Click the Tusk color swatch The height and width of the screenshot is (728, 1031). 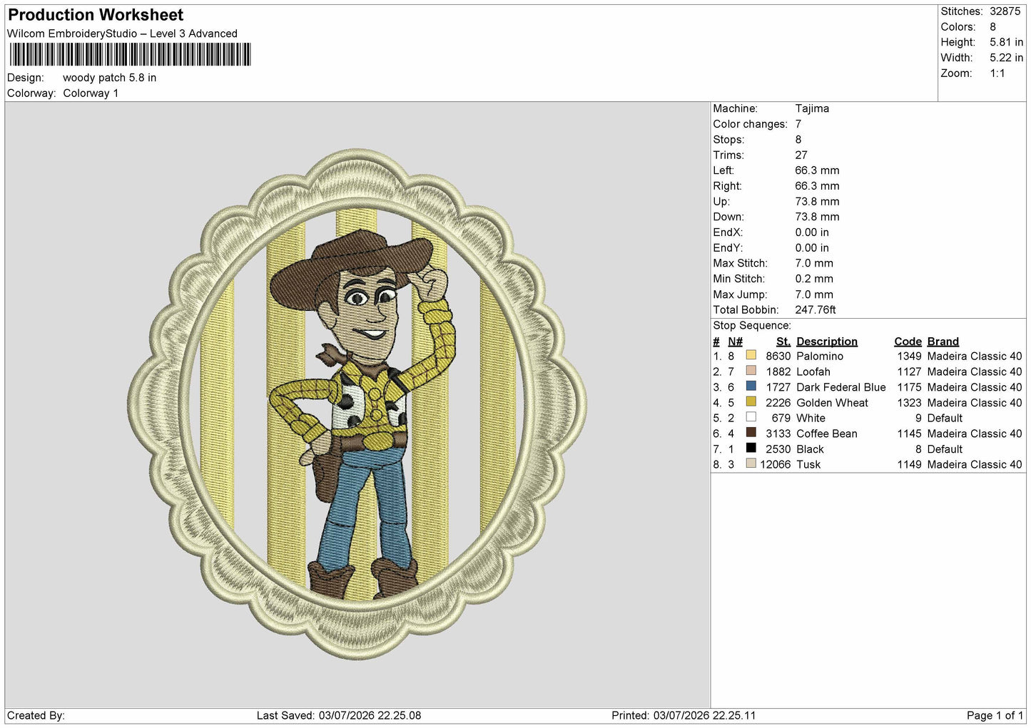[x=751, y=463]
